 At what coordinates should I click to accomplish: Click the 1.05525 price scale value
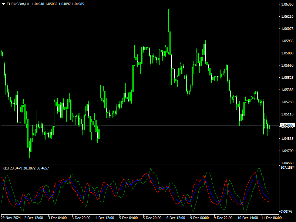pos(287,78)
